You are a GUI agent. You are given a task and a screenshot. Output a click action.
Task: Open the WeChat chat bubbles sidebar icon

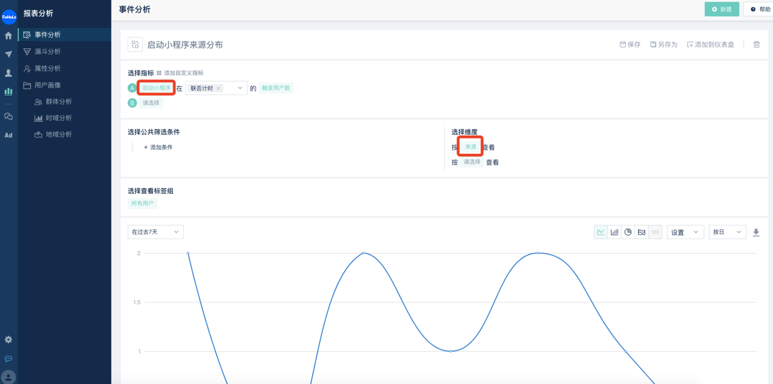9,116
